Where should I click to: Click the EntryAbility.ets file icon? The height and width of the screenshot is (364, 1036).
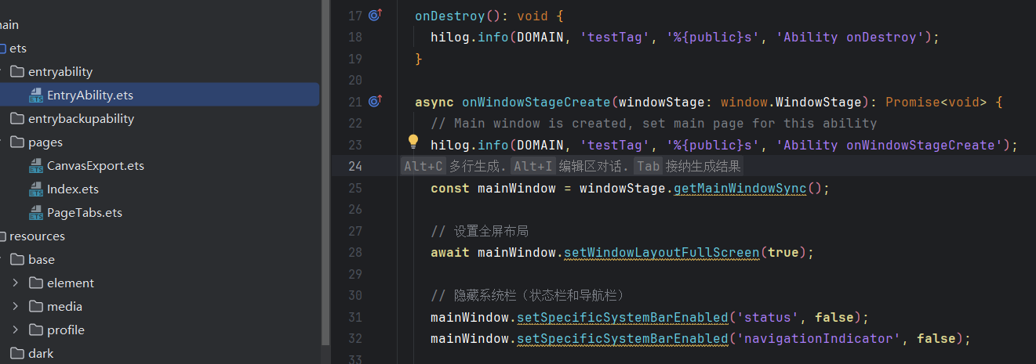(x=36, y=96)
